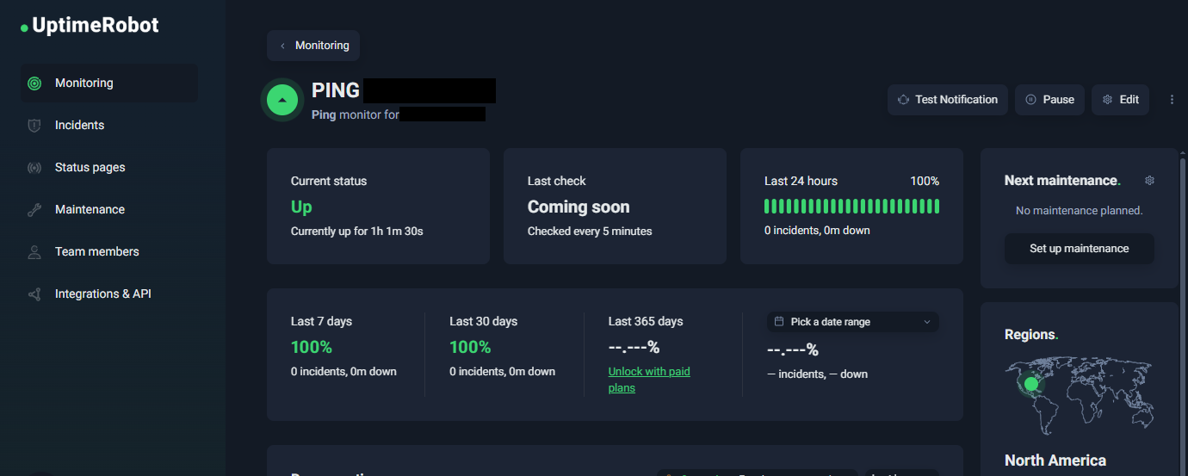
Task: Open the three-dot more options menu
Action: (x=1172, y=100)
